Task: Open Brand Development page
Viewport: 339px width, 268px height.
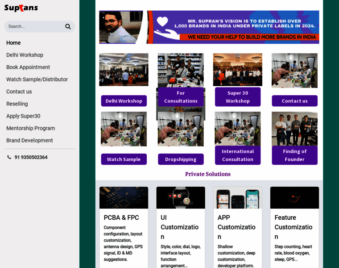Action: pyautogui.click(x=29, y=141)
